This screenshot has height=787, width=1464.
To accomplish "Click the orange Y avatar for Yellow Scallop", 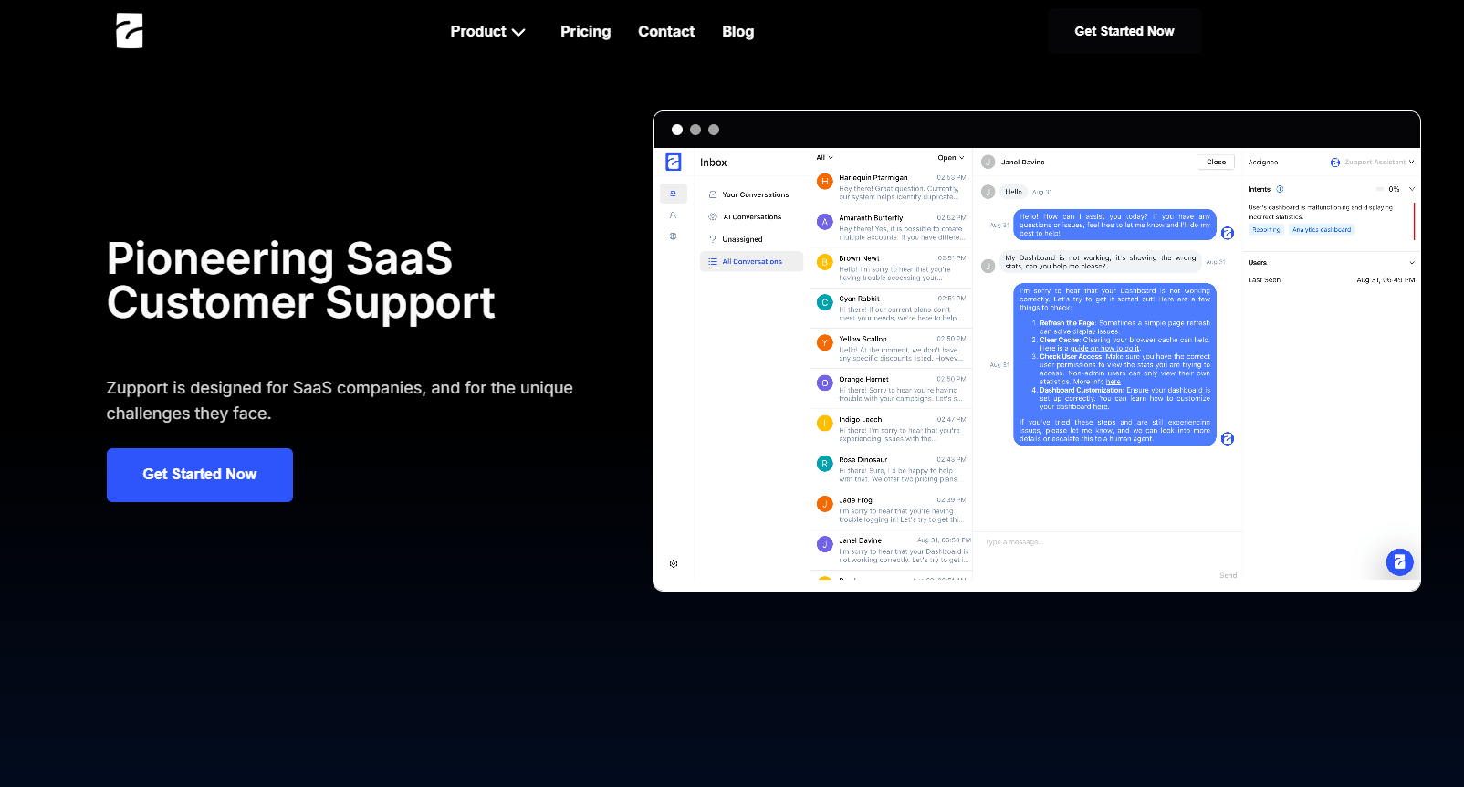I will coord(824,342).
